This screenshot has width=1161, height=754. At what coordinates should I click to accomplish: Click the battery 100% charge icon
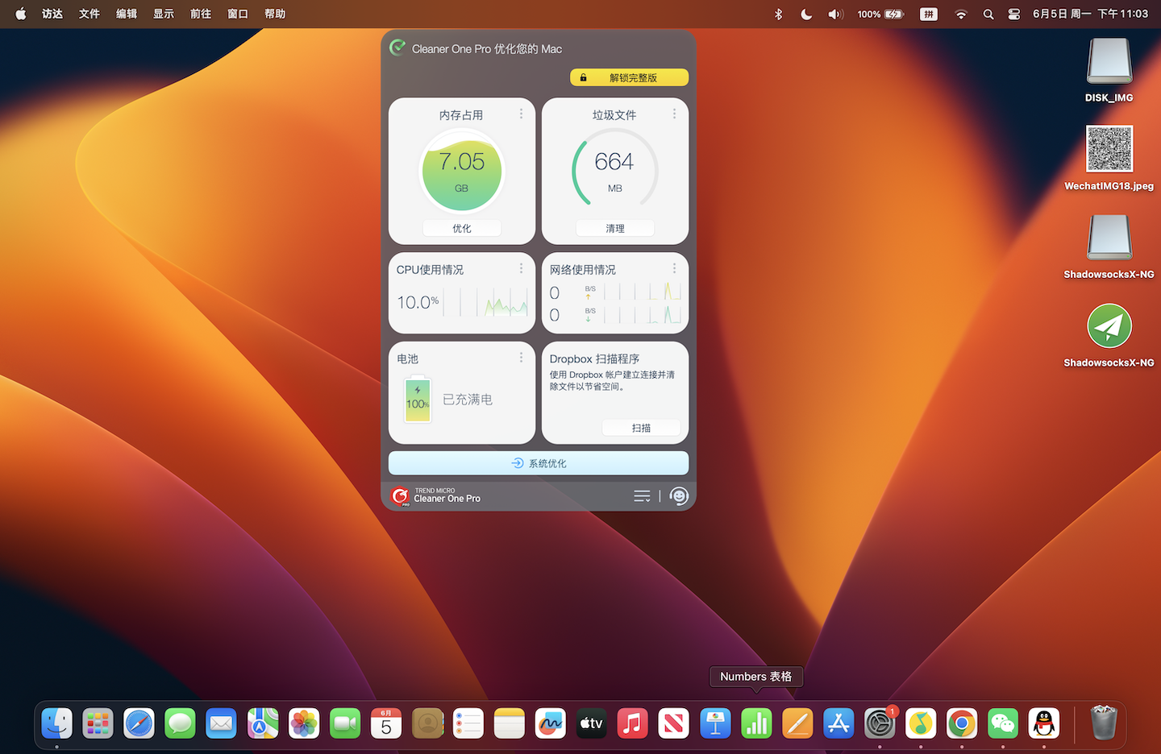point(418,400)
